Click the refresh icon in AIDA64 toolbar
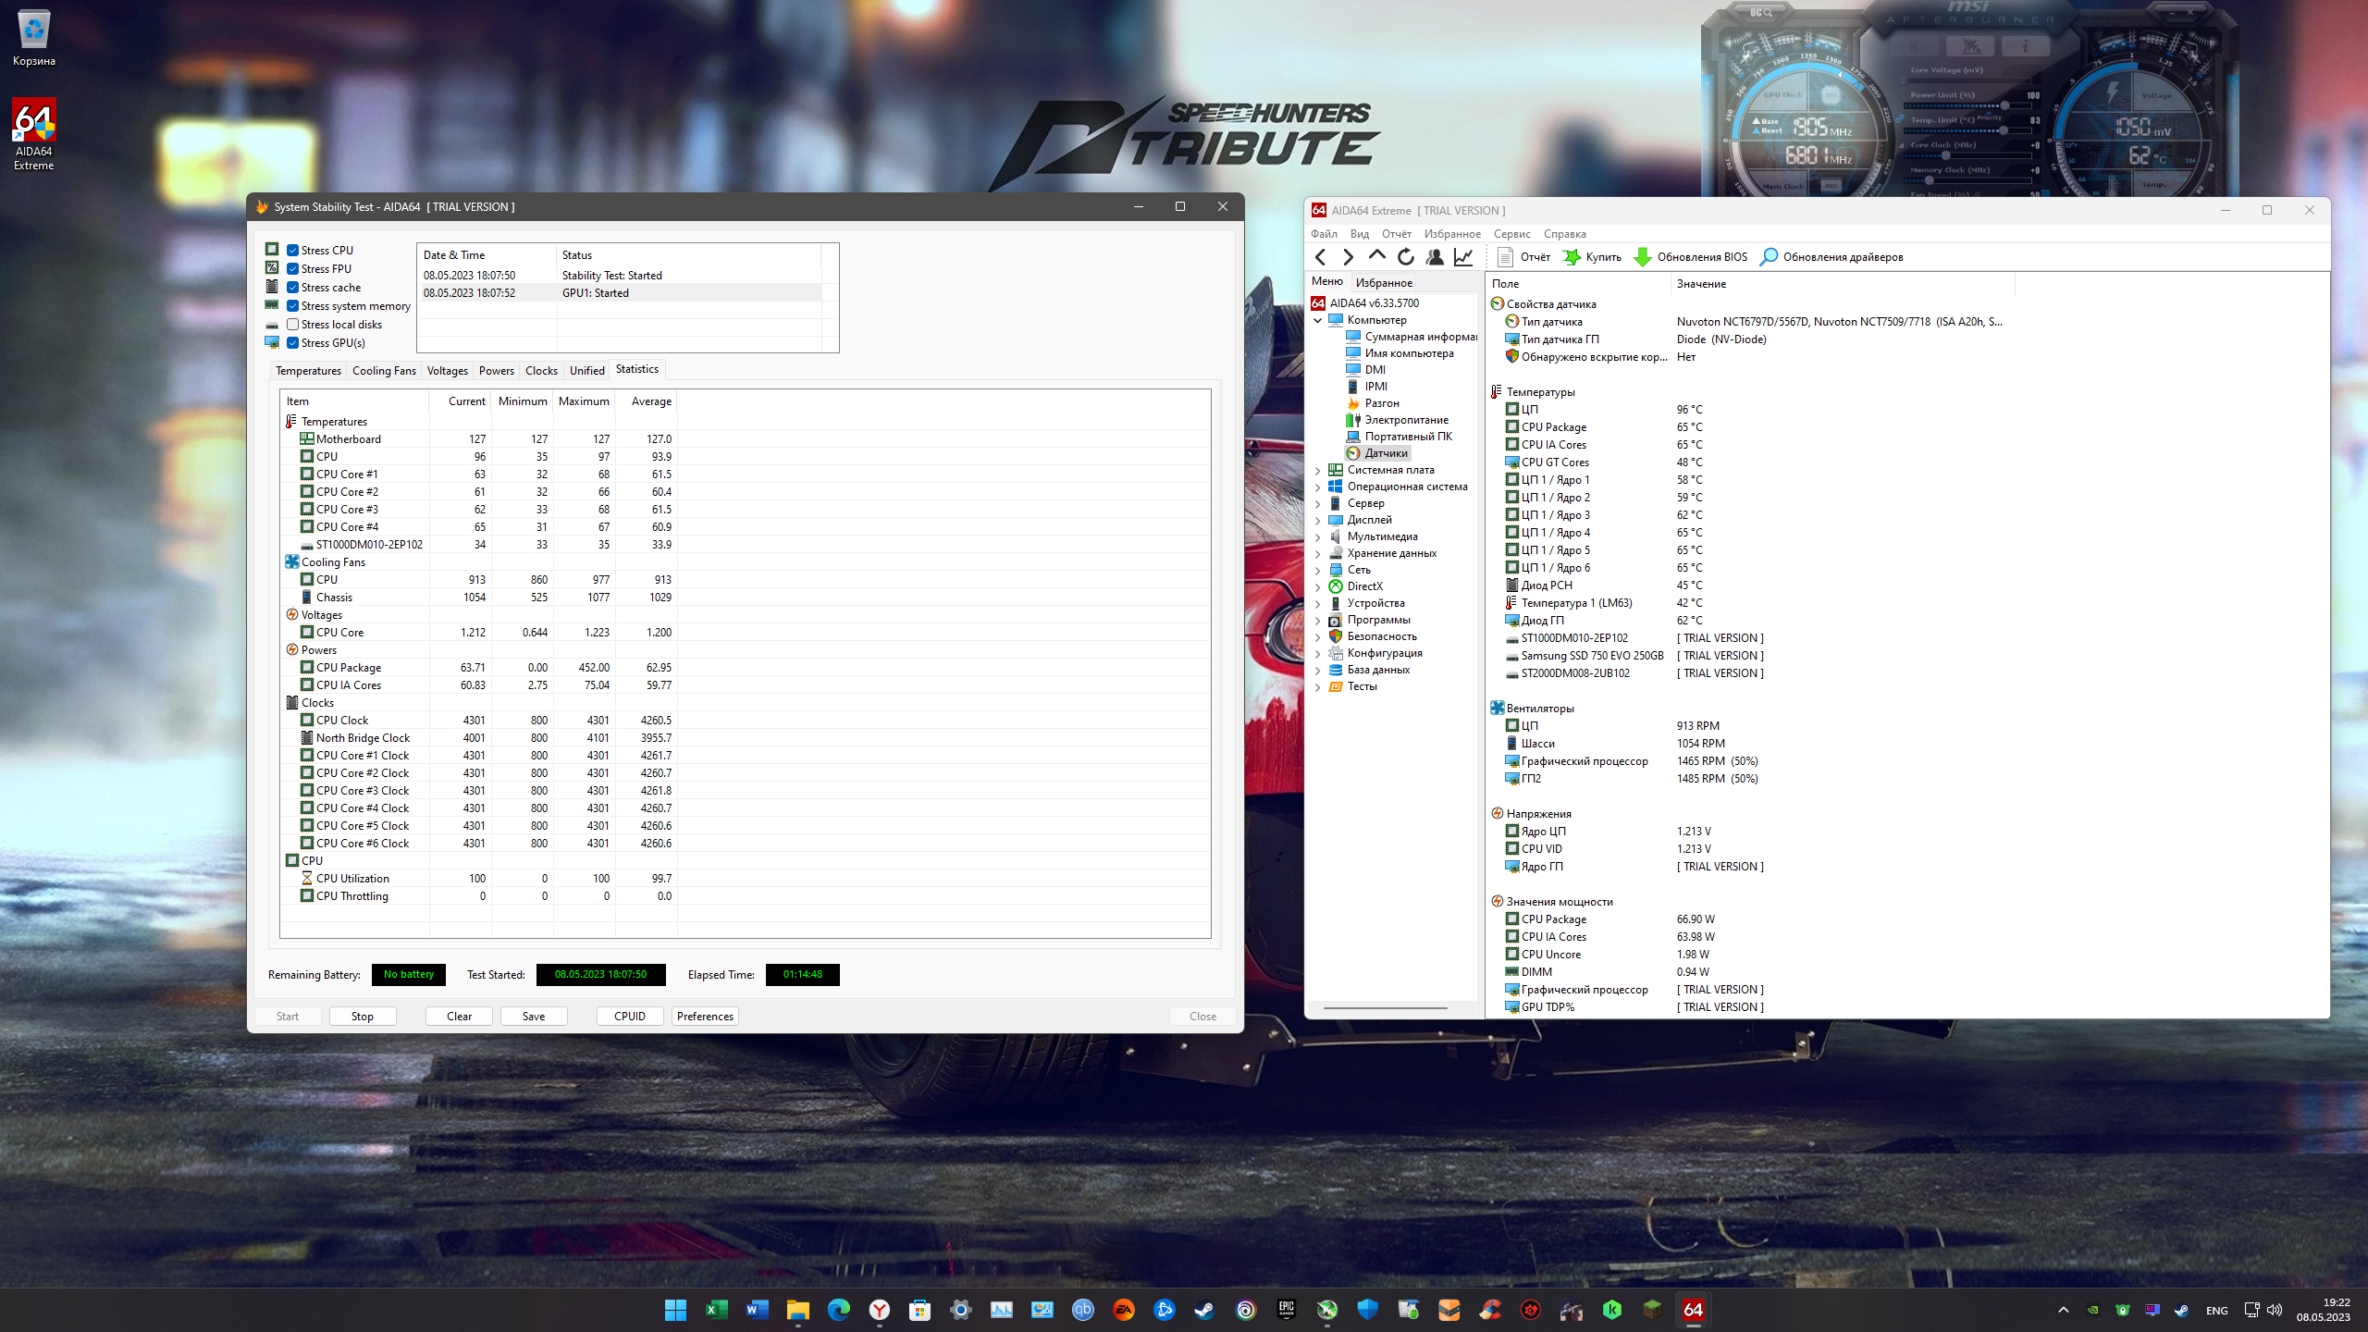Screen dimensions: 2368x1332 [x=1405, y=257]
